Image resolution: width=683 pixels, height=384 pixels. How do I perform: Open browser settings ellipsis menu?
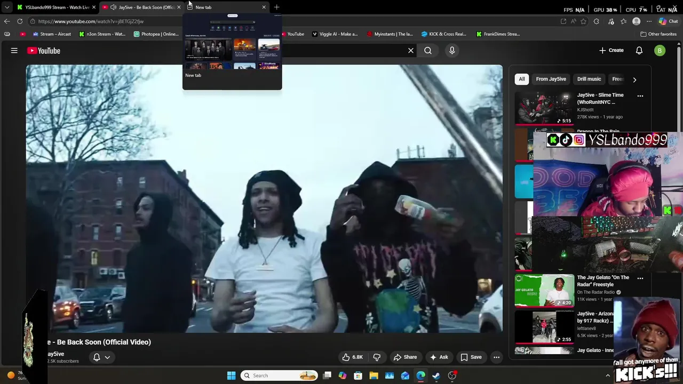click(x=649, y=21)
